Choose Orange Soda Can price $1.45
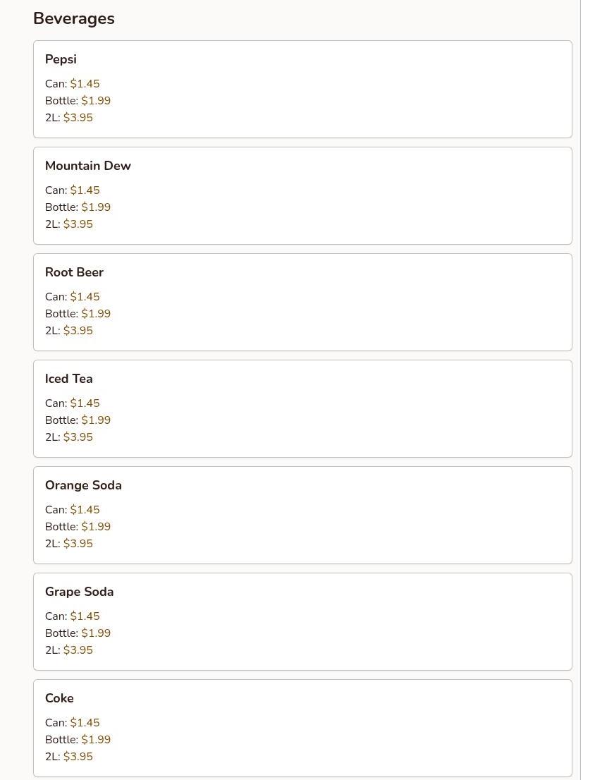 click(85, 510)
